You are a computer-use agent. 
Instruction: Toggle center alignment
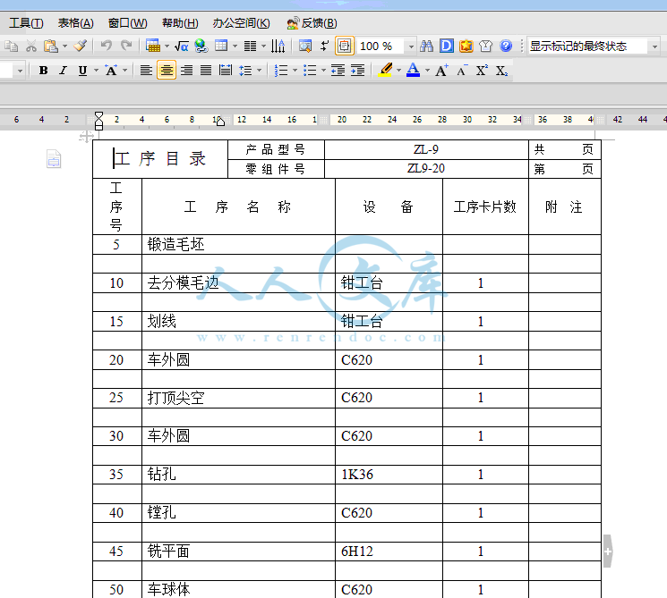(167, 70)
